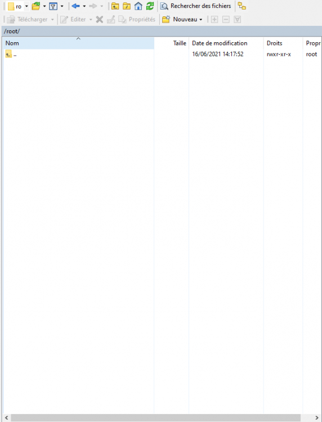This screenshot has width=322, height=422.
Task: Click the directory tree toggle icon
Action: point(242,6)
